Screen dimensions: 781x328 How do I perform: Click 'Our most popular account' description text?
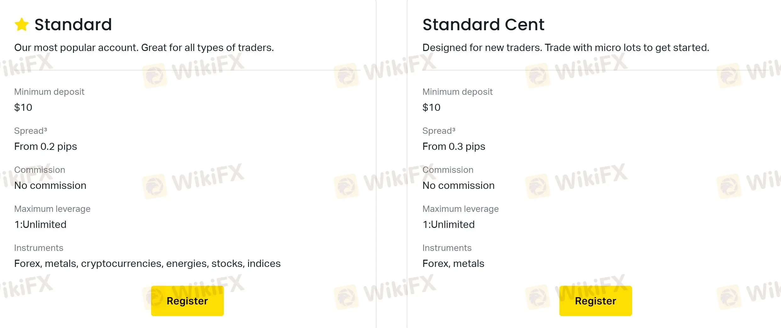pos(144,48)
